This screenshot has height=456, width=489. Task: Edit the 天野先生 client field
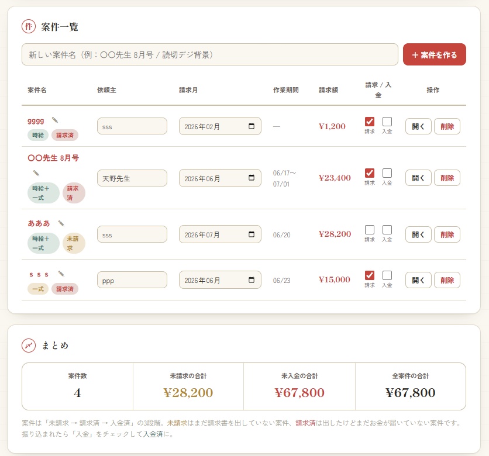click(132, 178)
